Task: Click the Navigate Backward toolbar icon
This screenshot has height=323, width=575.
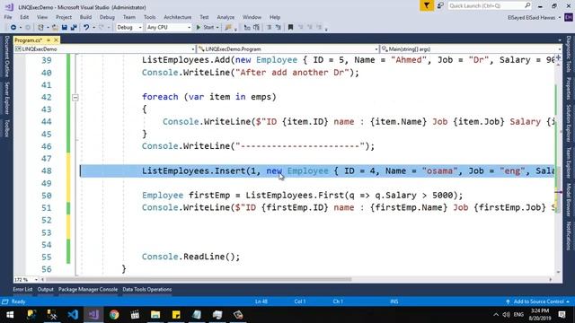Action: (x=13, y=28)
